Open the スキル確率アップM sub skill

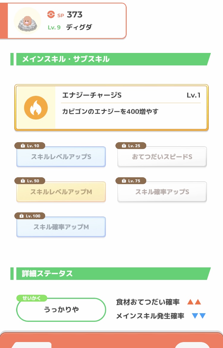(61, 227)
